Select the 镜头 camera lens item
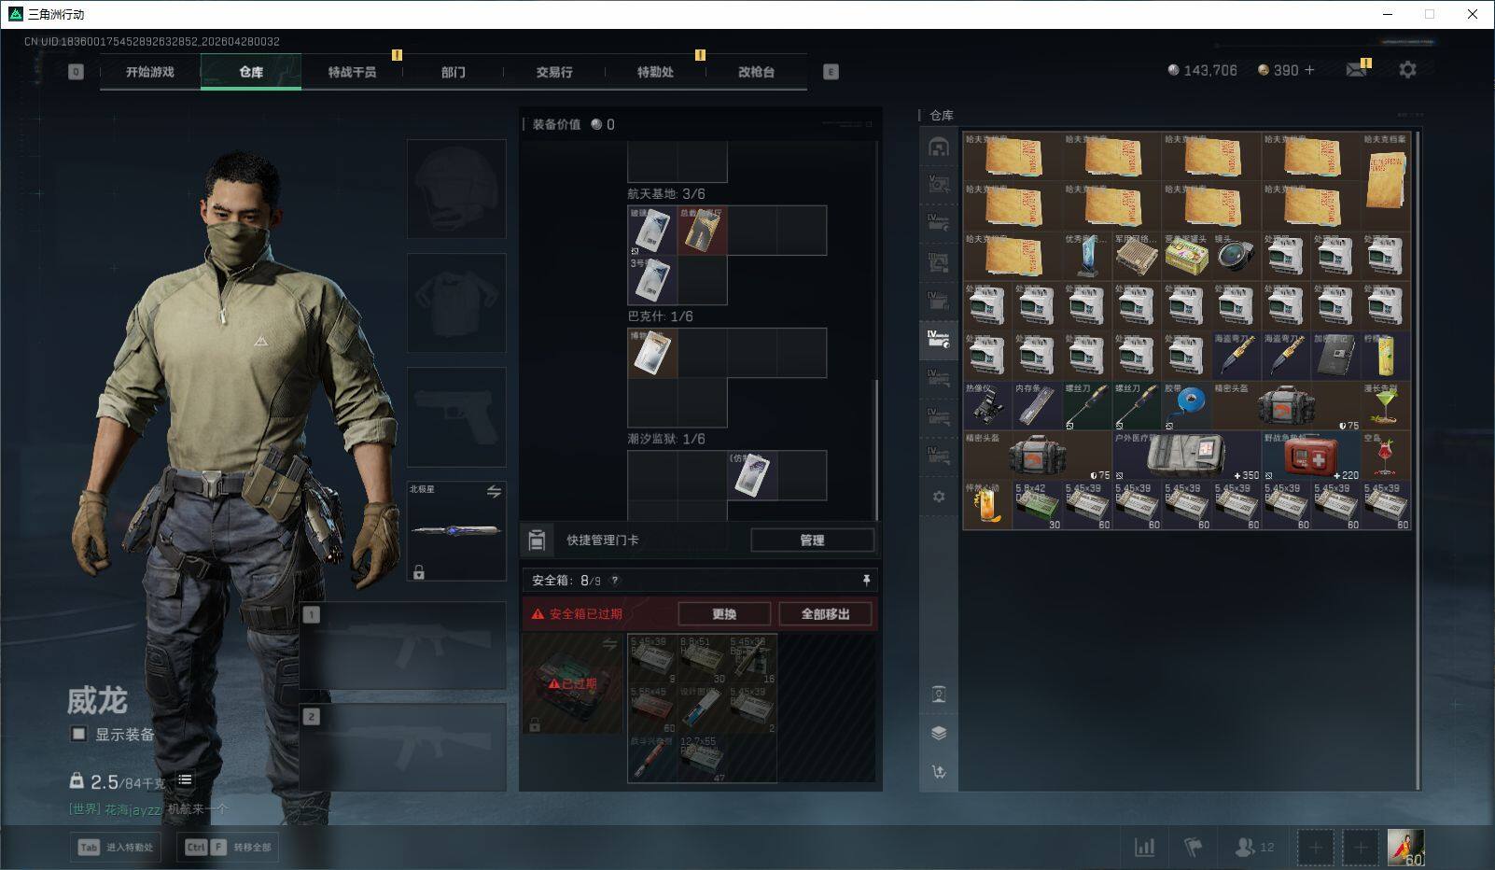This screenshot has height=870, width=1495. pyautogui.click(x=1237, y=256)
